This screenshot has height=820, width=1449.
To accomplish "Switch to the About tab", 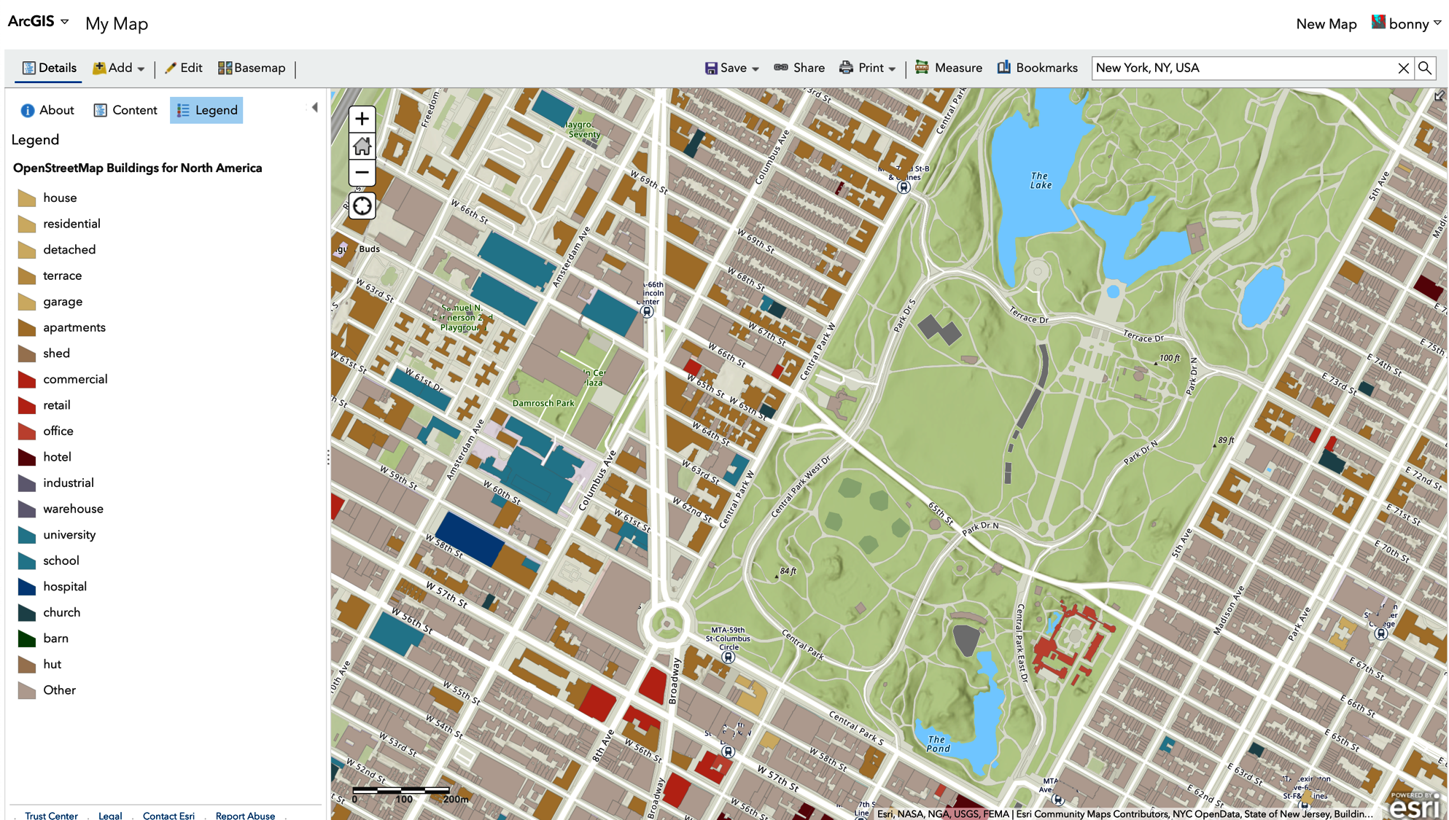I will (x=47, y=110).
